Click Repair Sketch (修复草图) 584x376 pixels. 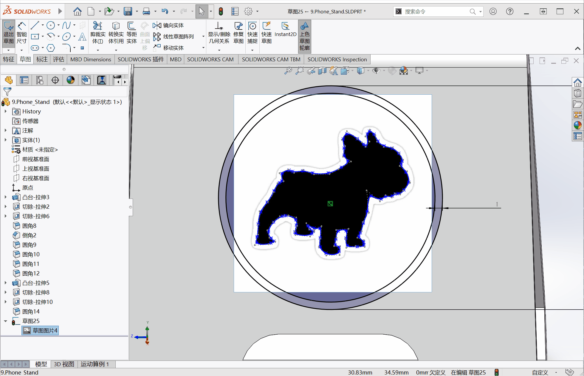[x=238, y=33]
